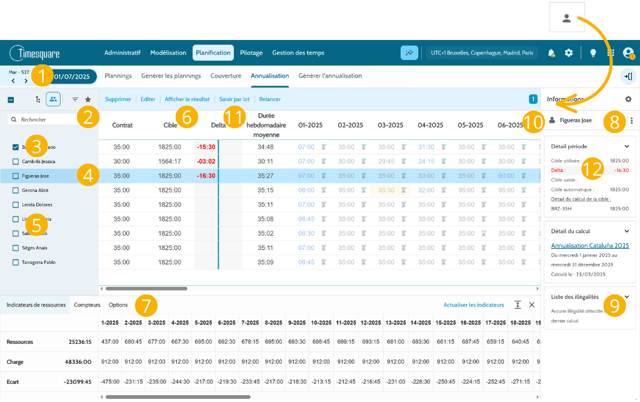Viewport: 640px width, 402px height.
Task: Click the annualisation table horizontal scrollbar
Action: [146, 289]
